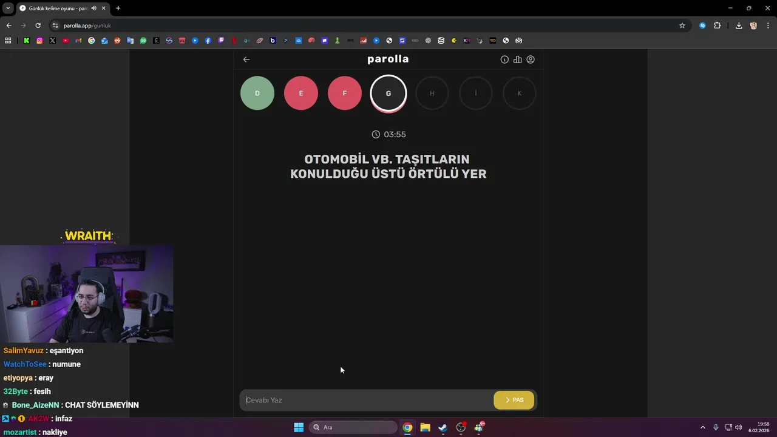Open the Facebook bookmark

coord(208,41)
